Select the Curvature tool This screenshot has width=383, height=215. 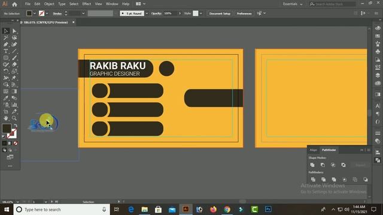point(14,44)
